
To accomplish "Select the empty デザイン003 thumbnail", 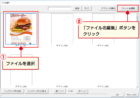I will (x=103, y=29).
